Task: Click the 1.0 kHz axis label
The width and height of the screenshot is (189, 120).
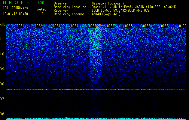Action: 3,54
